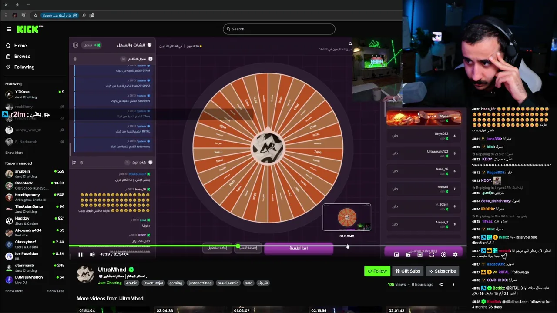Select the Arabic tag

[x=131, y=283]
